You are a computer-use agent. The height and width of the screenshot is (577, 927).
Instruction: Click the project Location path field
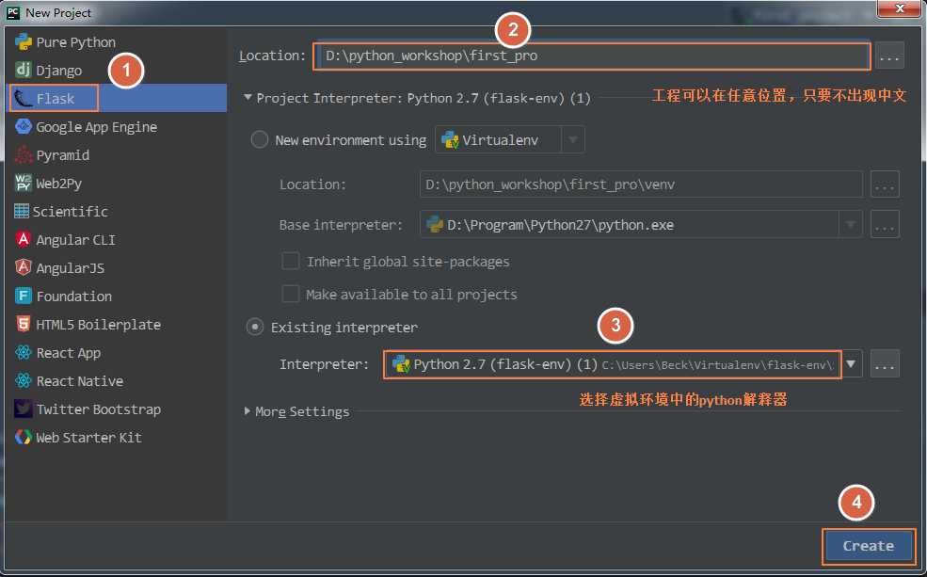pyautogui.click(x=592, y=56)
